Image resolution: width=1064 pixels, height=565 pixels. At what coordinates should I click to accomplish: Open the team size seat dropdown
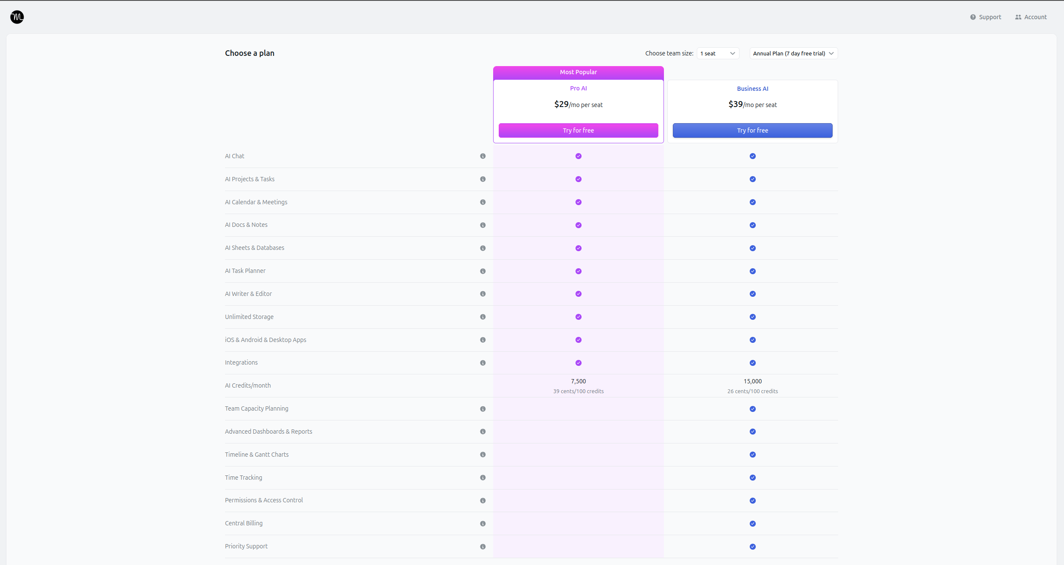point(718,53)
